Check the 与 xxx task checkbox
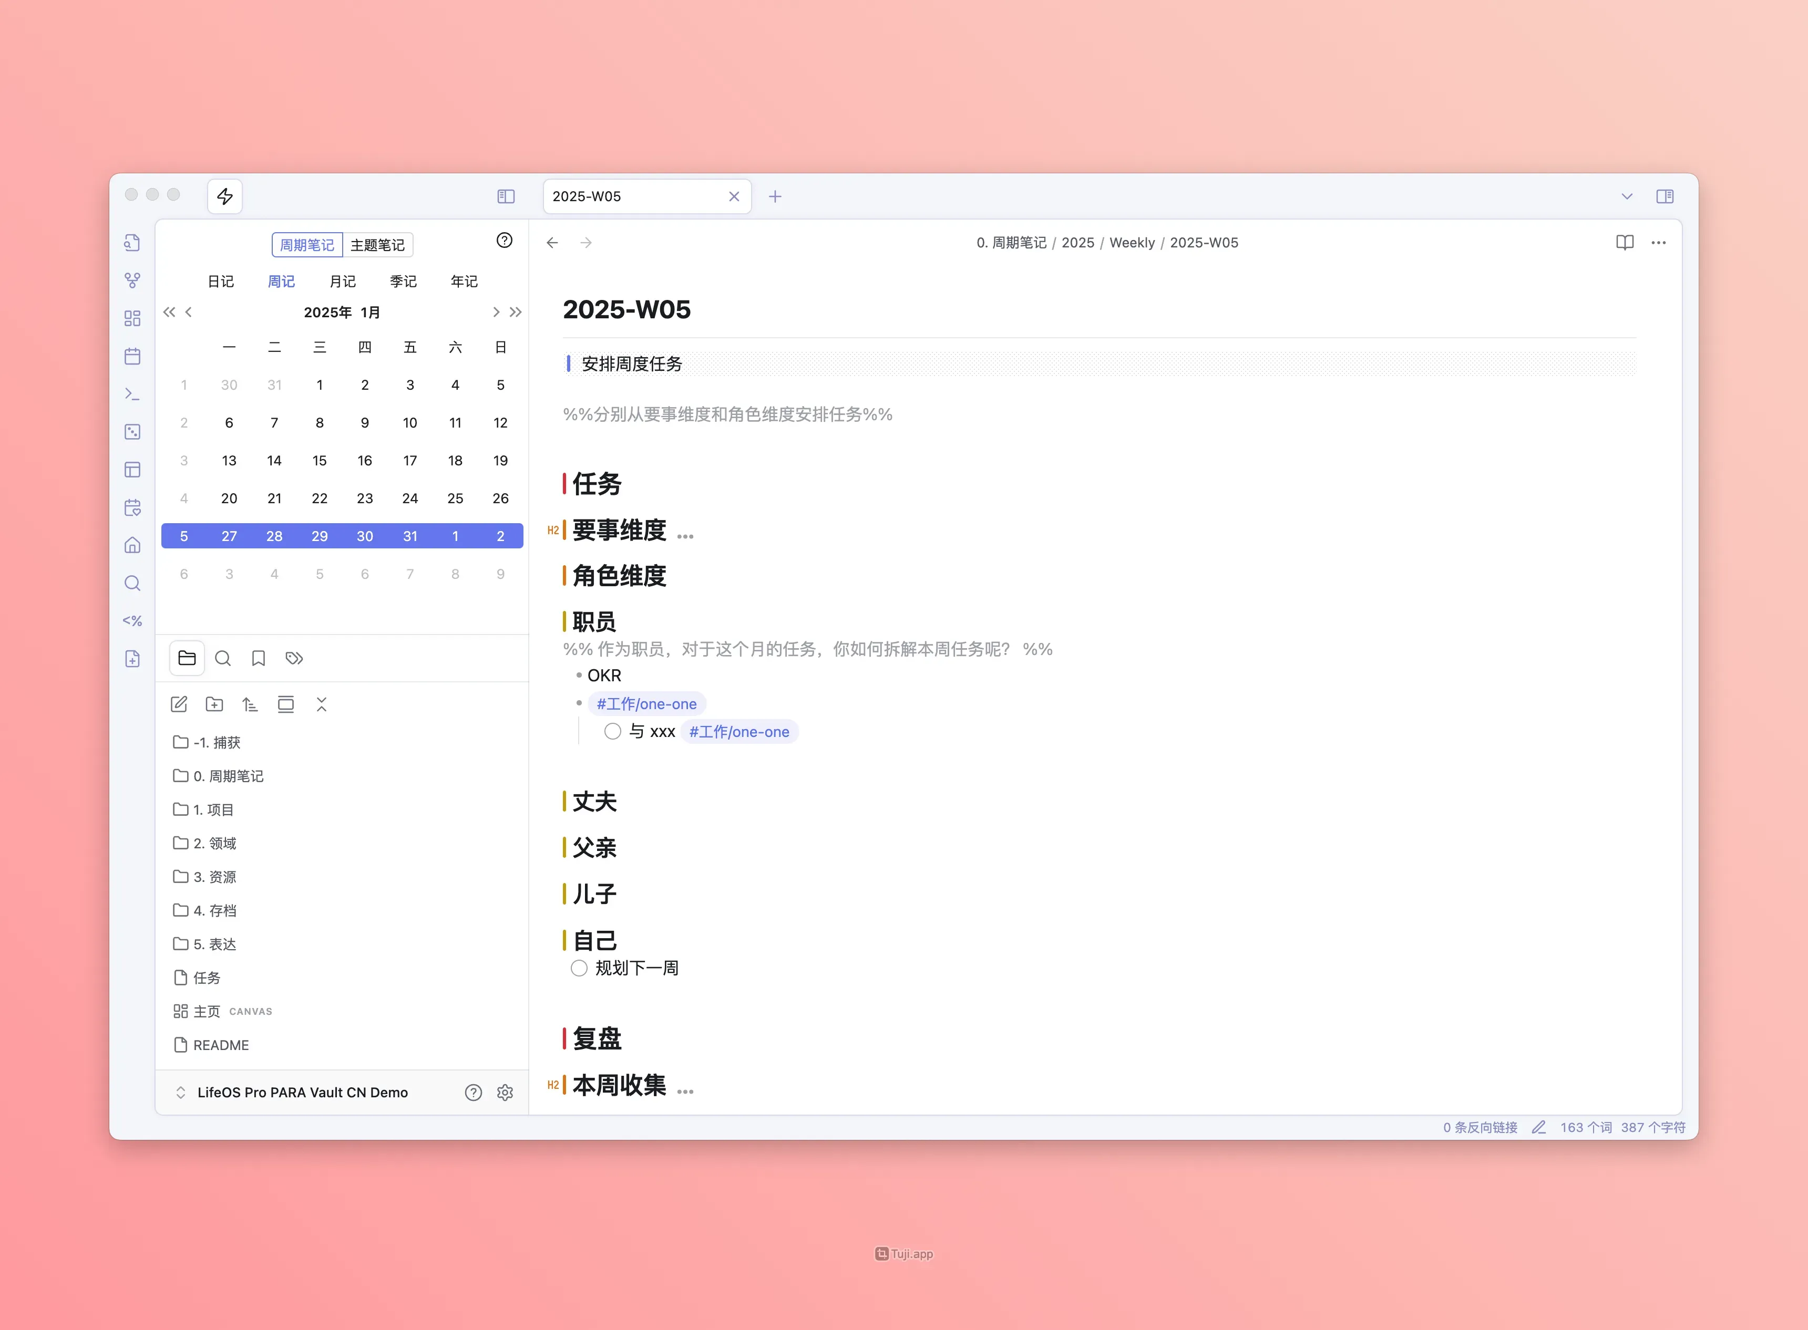The image size is (1808, 1330). tap(613, 731)
